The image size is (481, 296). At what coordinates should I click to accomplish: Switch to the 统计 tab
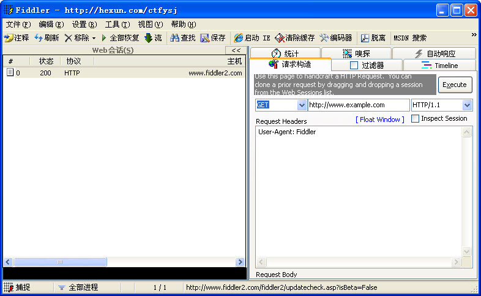tap(285, 53)
